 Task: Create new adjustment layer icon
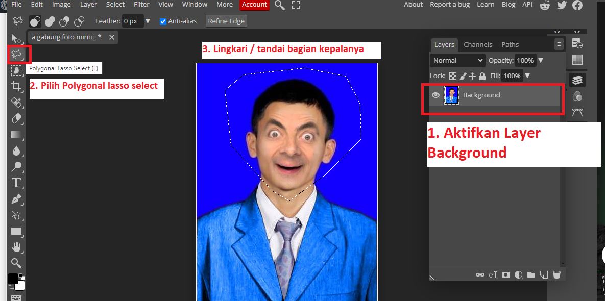519,275
